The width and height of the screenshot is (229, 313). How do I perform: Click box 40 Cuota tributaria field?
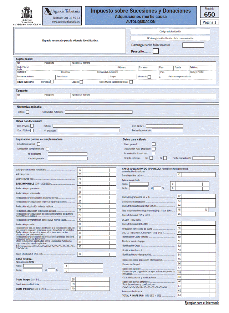(90, 288)
